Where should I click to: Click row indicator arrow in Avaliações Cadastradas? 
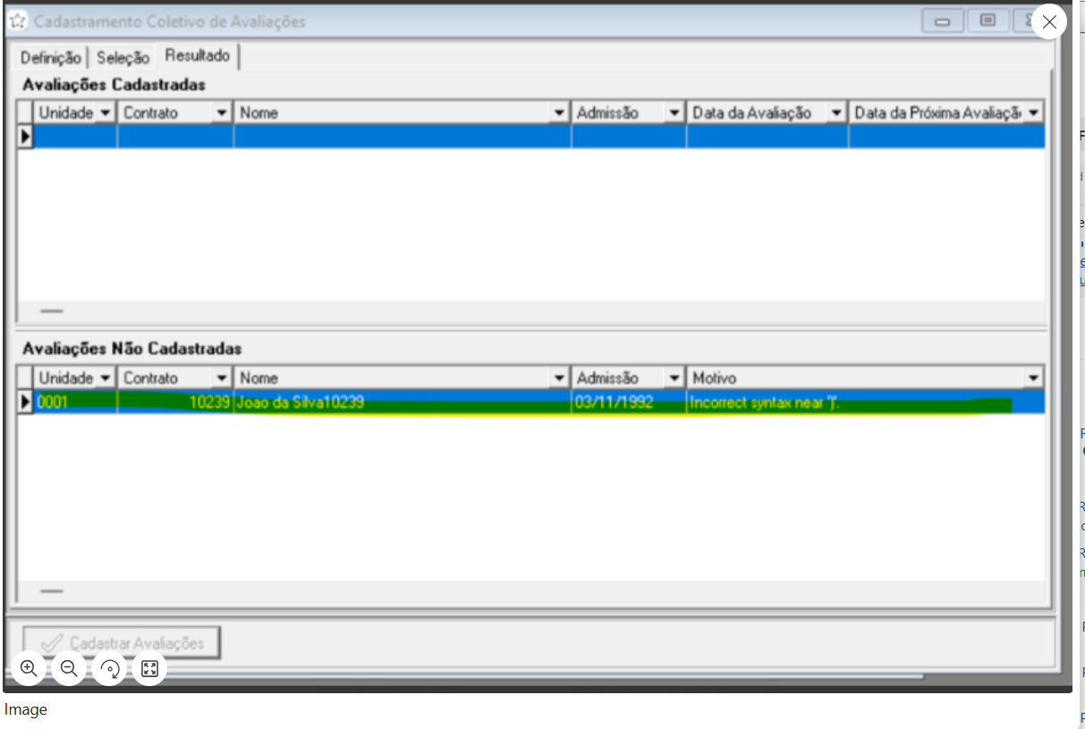(x=25, y=137)
